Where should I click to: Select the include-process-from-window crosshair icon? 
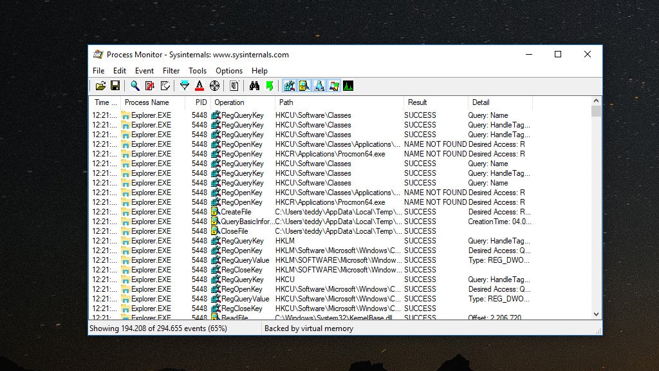[214, 85]
